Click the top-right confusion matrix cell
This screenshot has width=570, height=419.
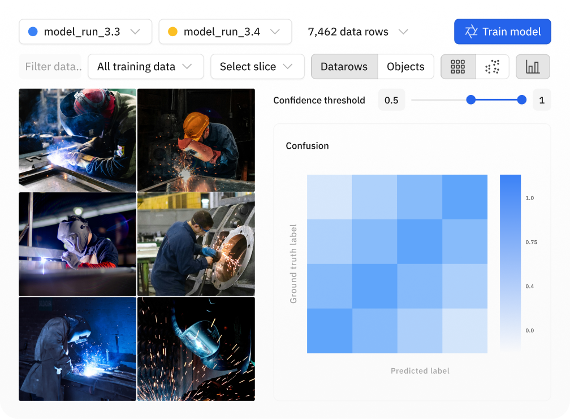[x=465, y=197]
